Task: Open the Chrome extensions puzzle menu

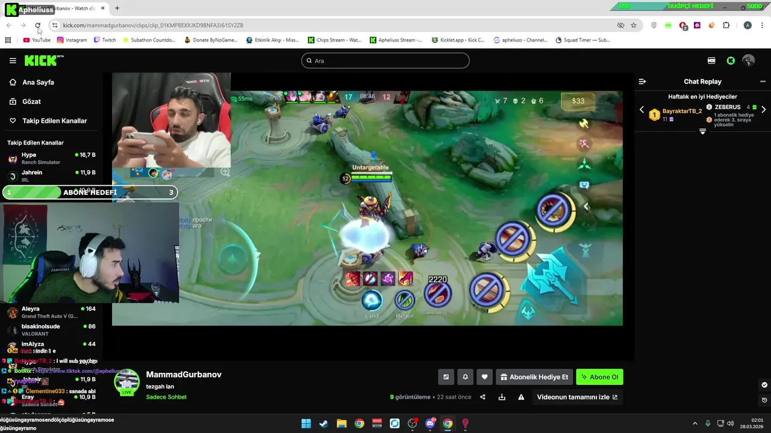Action: (726, 25)
